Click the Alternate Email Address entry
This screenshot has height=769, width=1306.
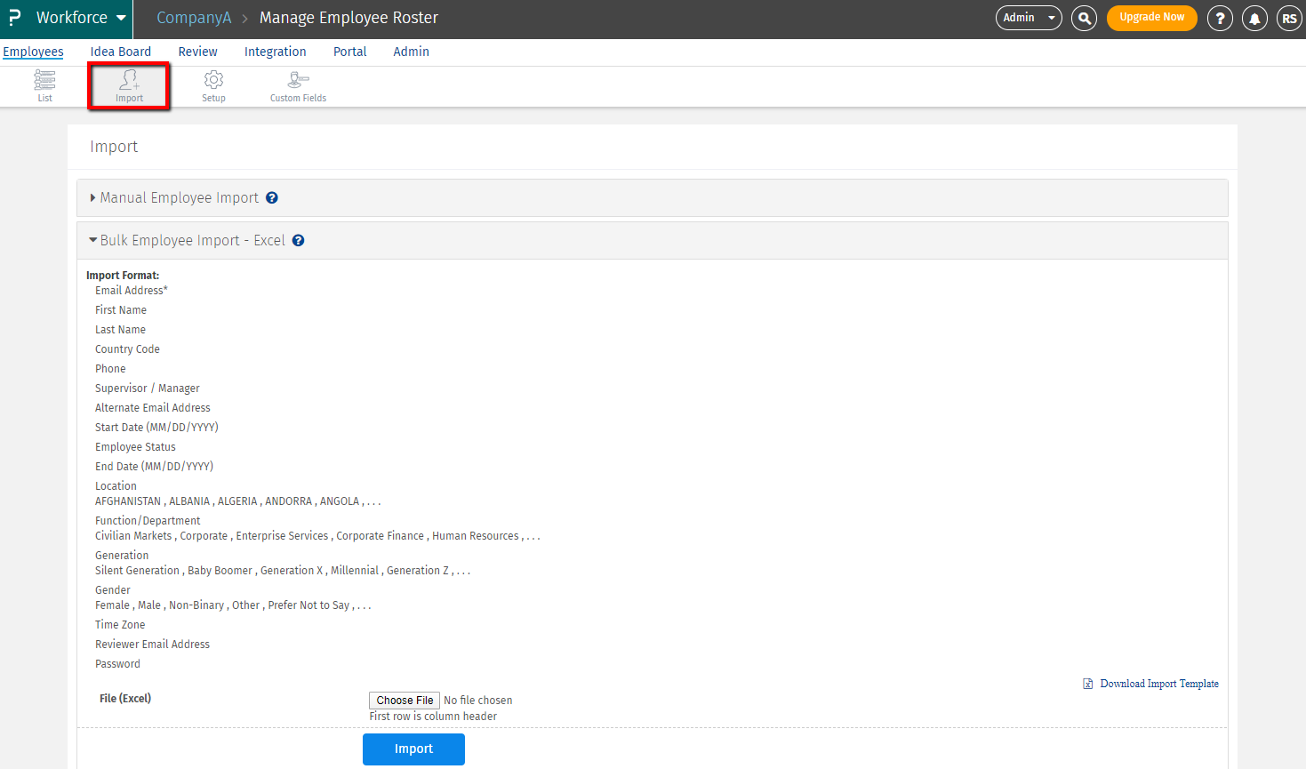153,408
